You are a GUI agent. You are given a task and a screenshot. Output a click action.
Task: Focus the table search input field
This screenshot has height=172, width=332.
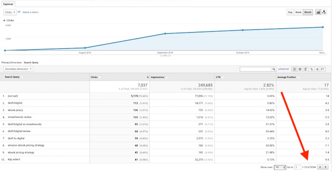point(256,69)
